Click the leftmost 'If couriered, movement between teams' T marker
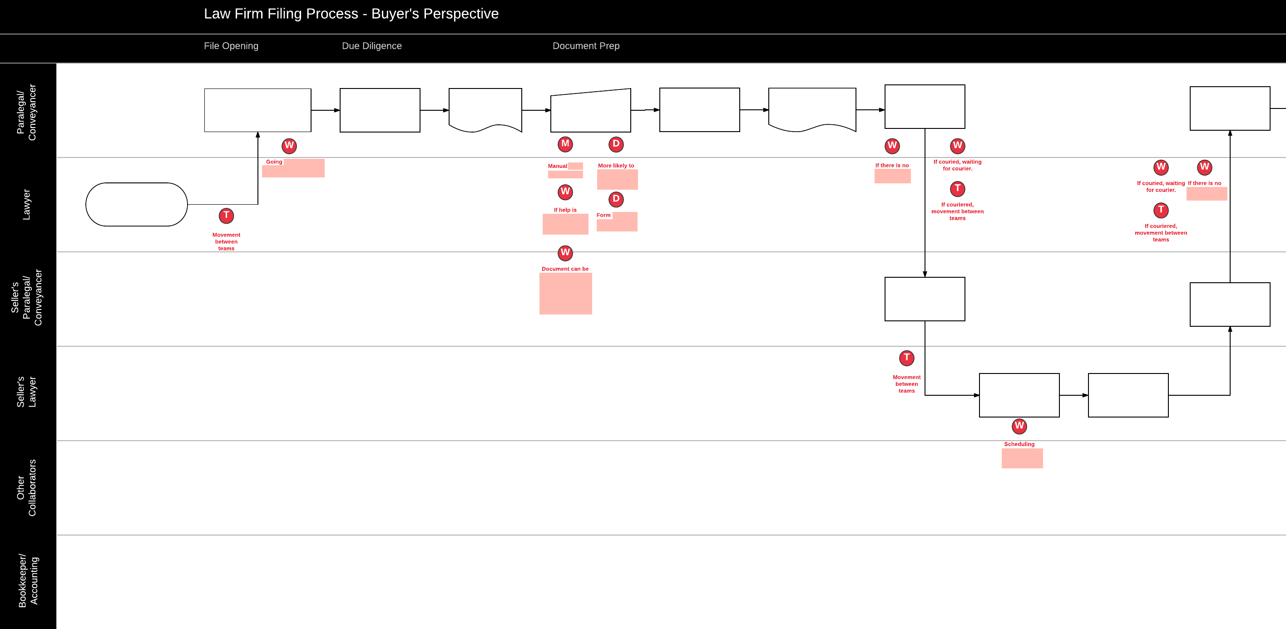The height and width of the screenshot is (629, 1286). [x=958, y=188]
